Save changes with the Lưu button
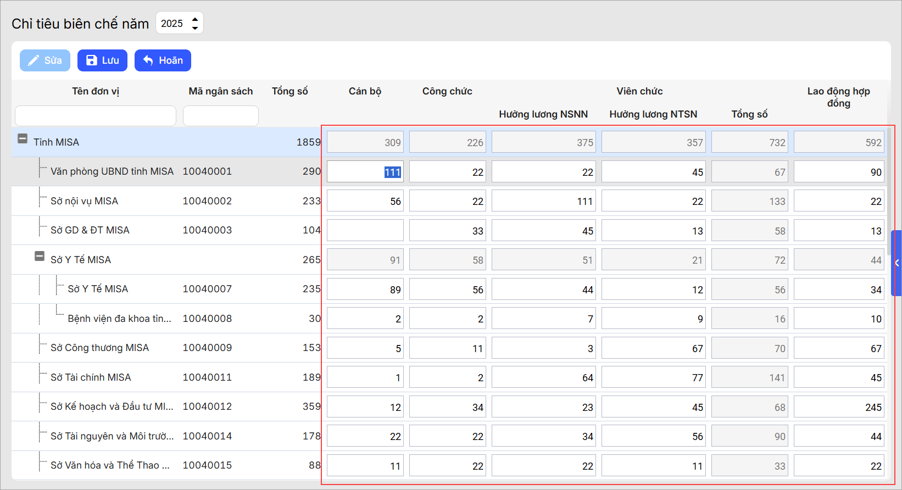902x490 pixels. click(x=102, y=60)
